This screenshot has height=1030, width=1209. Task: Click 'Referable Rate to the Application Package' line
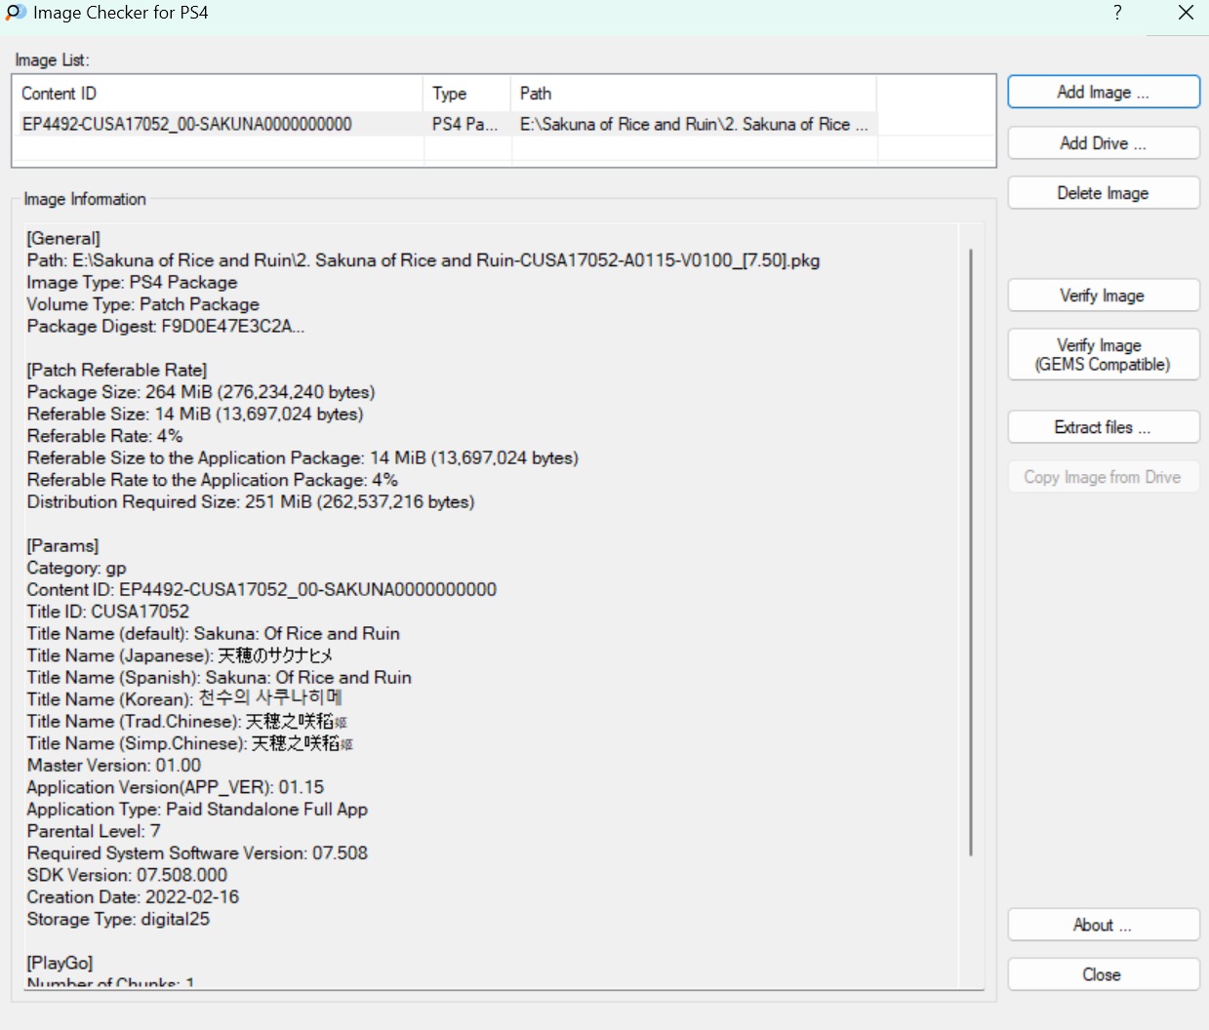(x=212, y=480)
